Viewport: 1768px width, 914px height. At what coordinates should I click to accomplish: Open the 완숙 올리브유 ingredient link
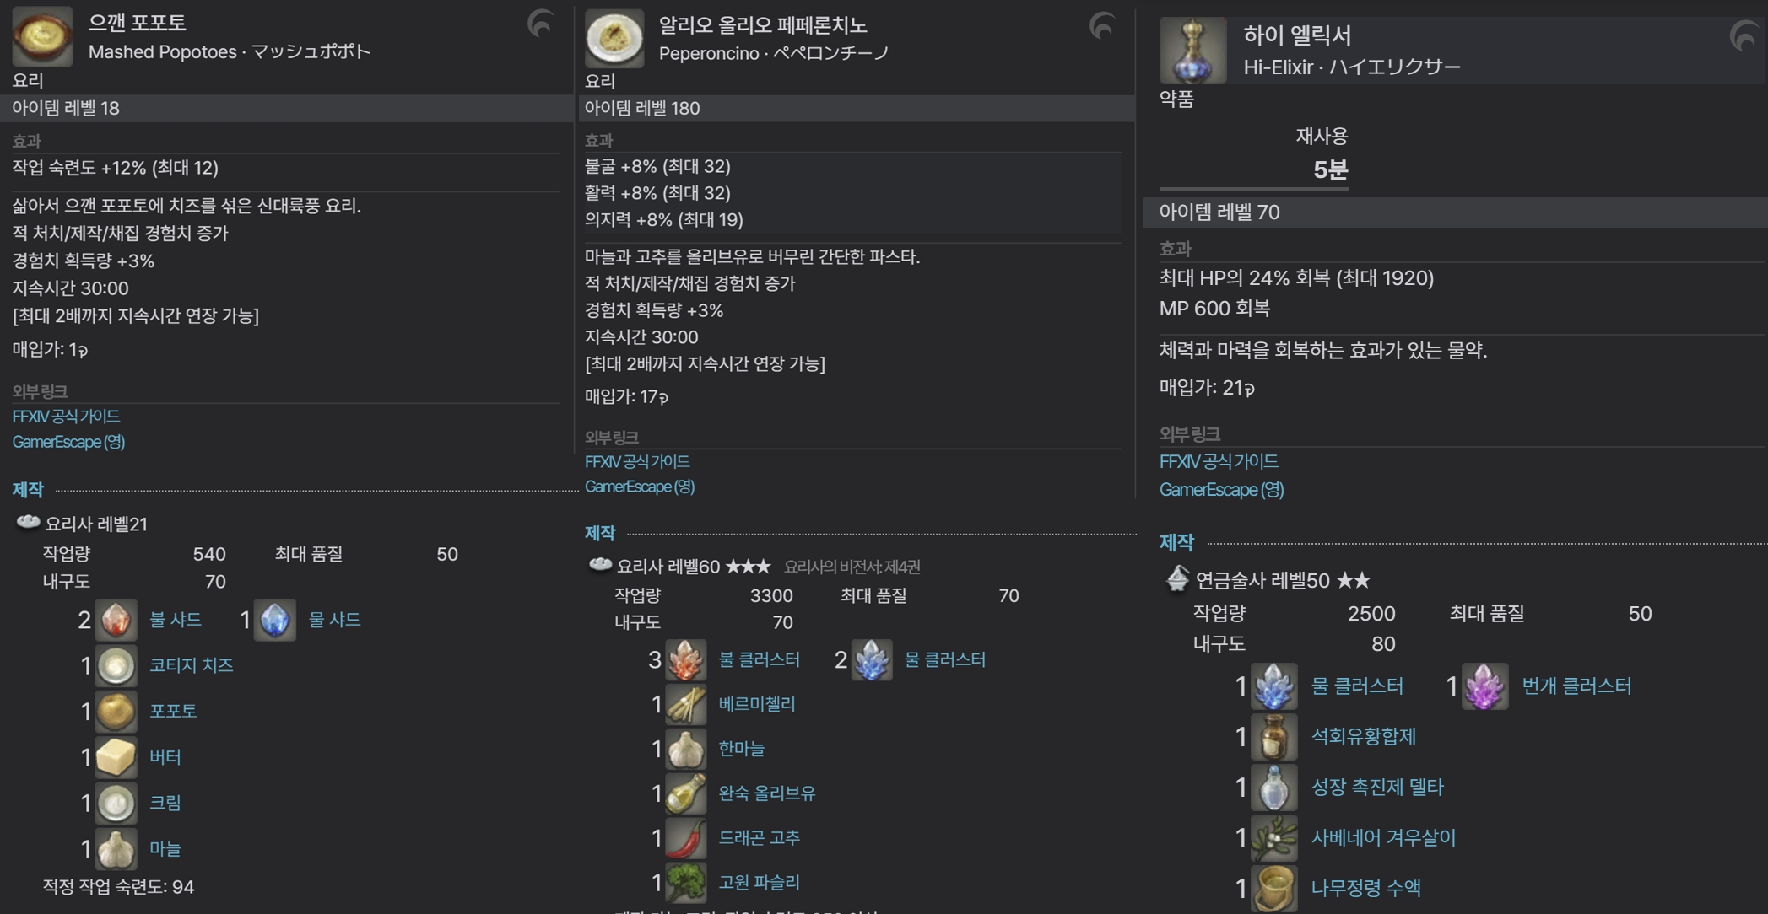tap(767, 793)
